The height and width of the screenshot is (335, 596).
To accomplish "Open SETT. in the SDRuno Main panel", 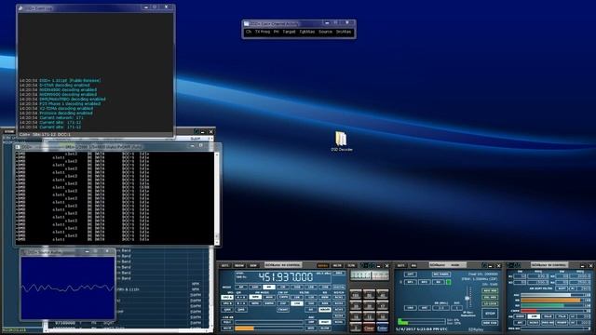I will [x=401, y=265].
